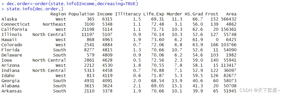Click Alaska's area value 566432
The height and width of the screenshot is (95, 284).
(229, 19)
